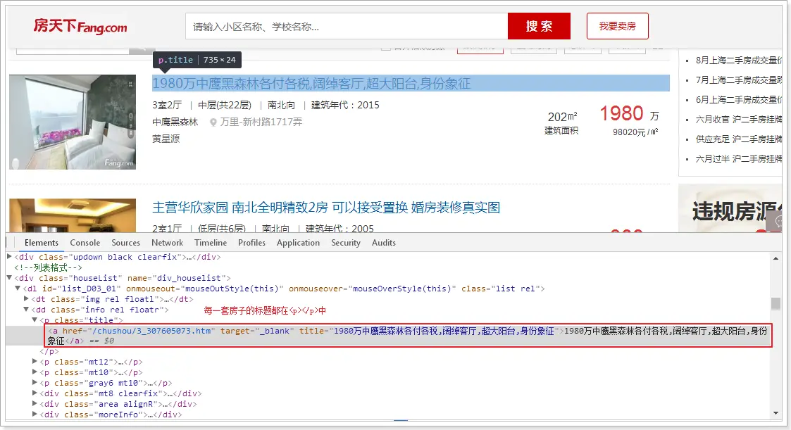Expand the p class mt12 node
The width and height of the screenshot is (791, 430).
(35, 361)
